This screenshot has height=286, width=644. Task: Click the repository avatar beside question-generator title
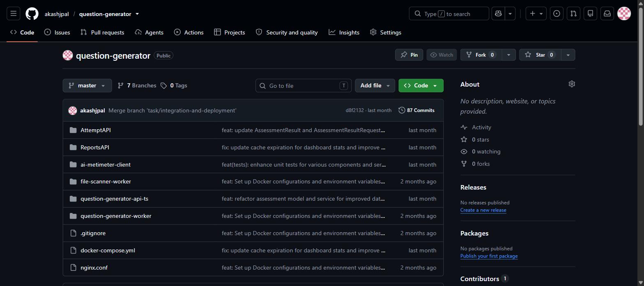68,55
